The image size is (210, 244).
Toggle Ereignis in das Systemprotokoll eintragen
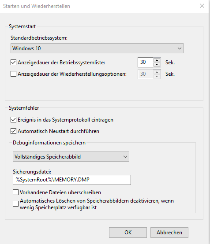point(13,120)
